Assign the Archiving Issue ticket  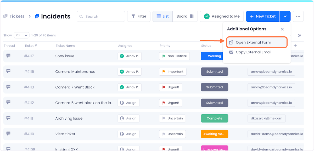128,118
